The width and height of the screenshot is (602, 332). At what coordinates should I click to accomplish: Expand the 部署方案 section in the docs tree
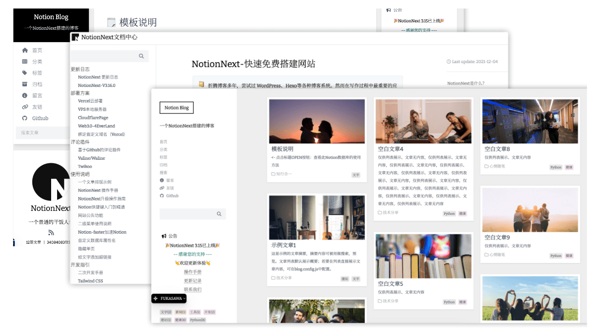(x=80, y=93)
